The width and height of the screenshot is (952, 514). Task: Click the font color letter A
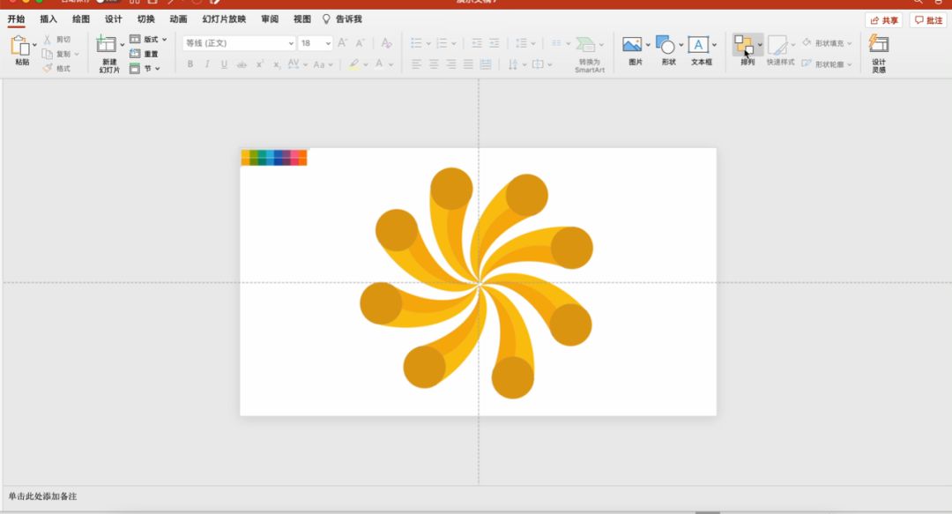379,63
